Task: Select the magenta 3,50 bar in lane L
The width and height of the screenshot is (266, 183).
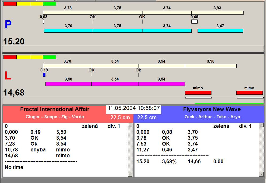Action: [x=68, y=84]
